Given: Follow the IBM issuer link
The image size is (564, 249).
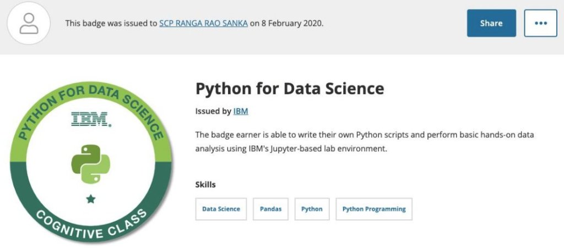Looking at the screenshot, I should point(241,111).
